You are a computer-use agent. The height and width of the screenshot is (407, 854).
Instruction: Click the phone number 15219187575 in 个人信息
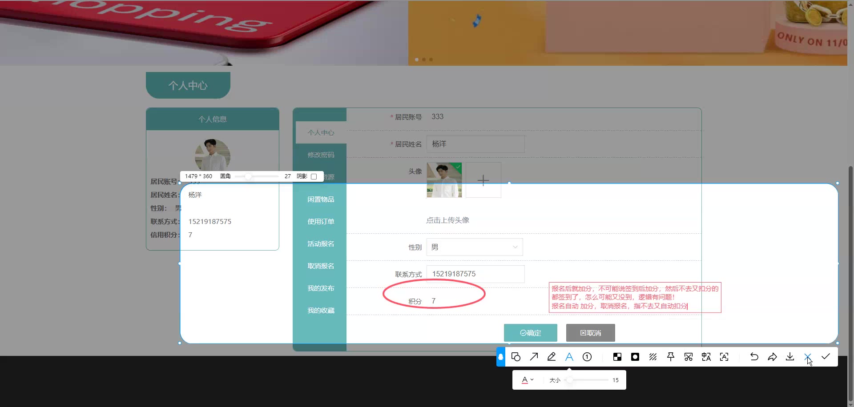pyautogui.click(x=210, y=221)
